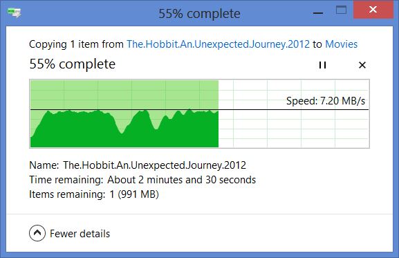Open The.Hobbit.An.Unexpected.Journey.2012 source folder link
Image resolution: width=399 pixels, height=258 pixels.
219,44
